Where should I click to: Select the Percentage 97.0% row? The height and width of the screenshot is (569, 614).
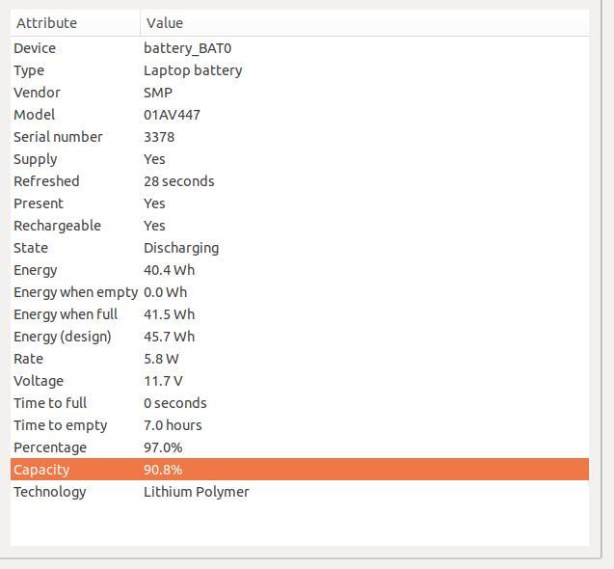point(300,447)
